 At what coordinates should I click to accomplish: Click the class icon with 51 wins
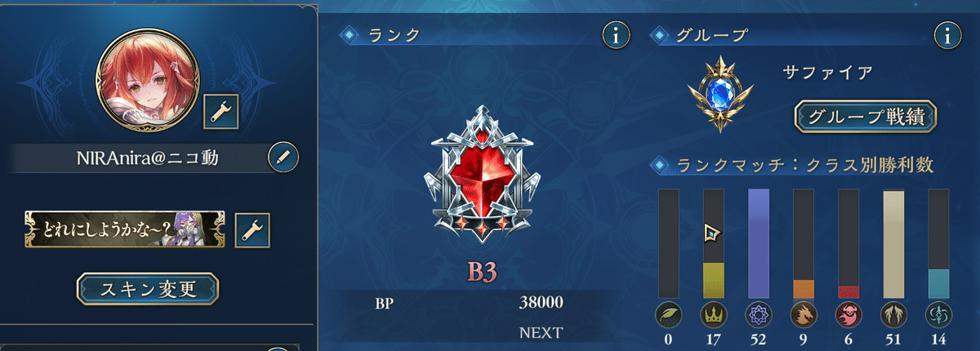(893, 315)
